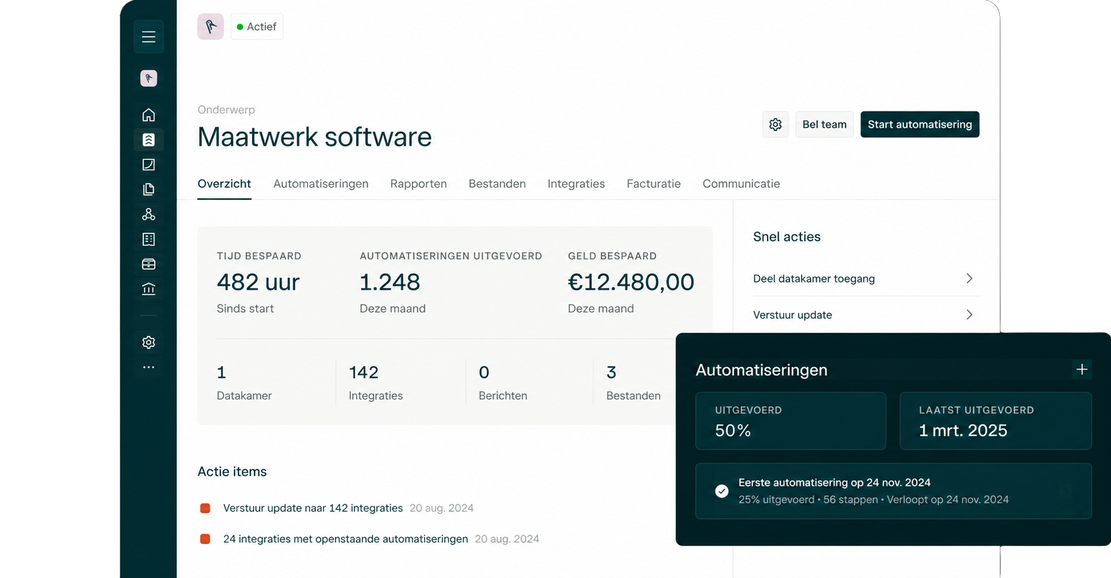
Task: Expand Deel datakamer toegang via its chevron
Action: click(x=970, y=278)
